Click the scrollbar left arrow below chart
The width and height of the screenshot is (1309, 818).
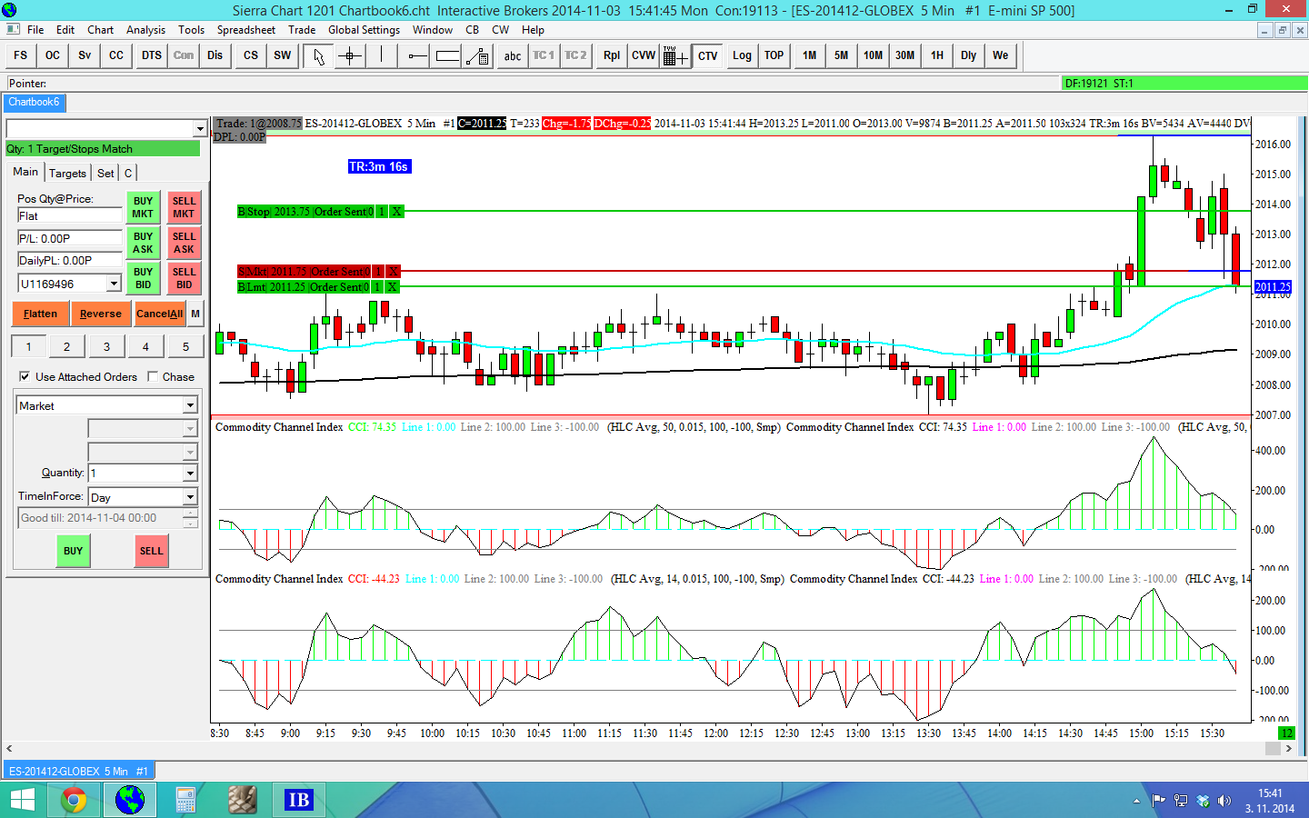(x=9, y=748)
